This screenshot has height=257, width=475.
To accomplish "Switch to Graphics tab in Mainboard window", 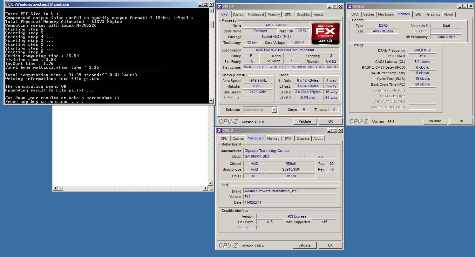I will (303, 139).
